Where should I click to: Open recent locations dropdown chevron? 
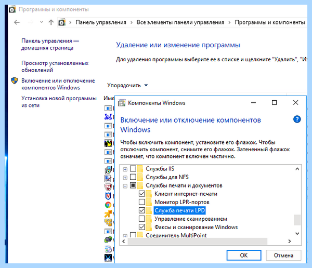tap(42, 22)
